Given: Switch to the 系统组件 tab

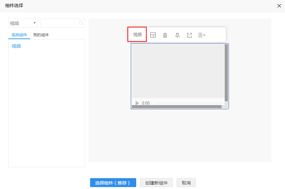Looking at the screenshot, I should pyautogui.click(x=19, y=35).
